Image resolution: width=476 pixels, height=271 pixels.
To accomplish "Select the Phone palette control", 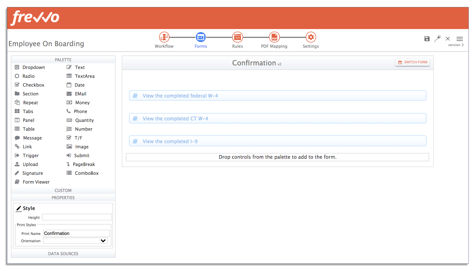I will tap(77, 112).
